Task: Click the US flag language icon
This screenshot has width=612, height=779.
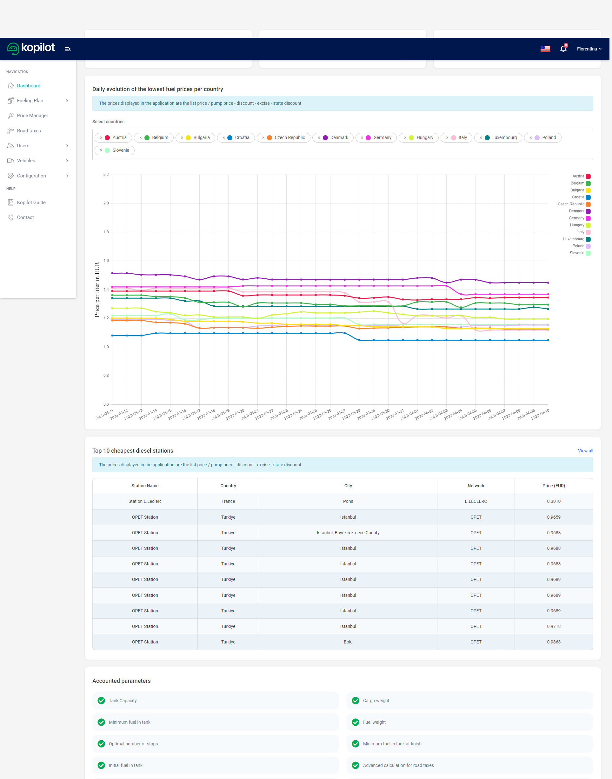Action: 545,49
